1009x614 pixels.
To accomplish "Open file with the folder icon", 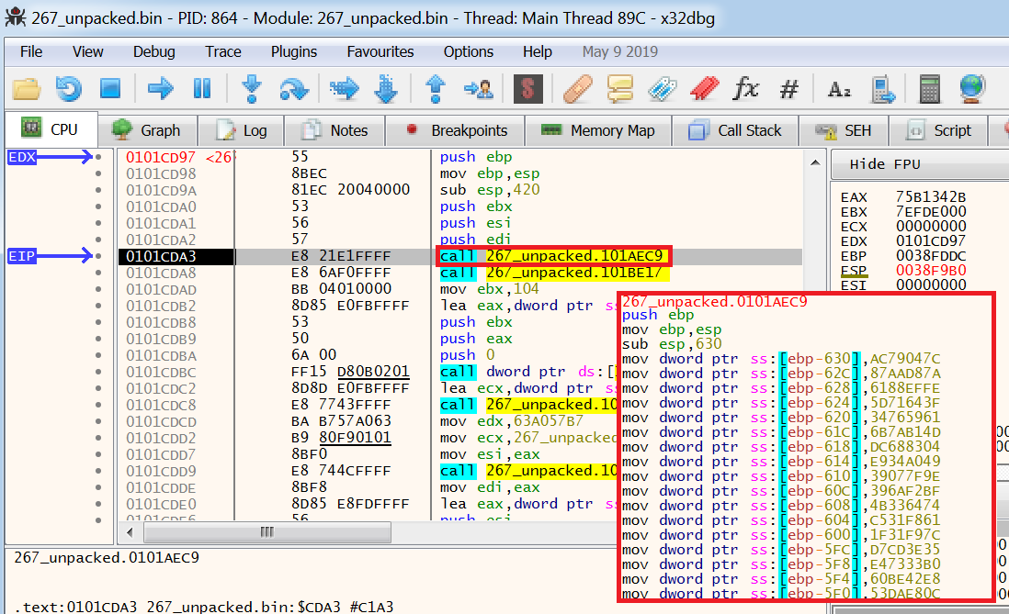I will tap(27, 89).
